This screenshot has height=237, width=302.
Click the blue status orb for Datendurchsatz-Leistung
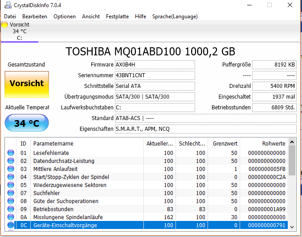click(11, 161)
